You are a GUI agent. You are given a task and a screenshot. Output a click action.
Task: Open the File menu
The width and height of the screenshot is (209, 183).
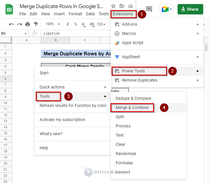pyautogui.click(x=22, y=14)
